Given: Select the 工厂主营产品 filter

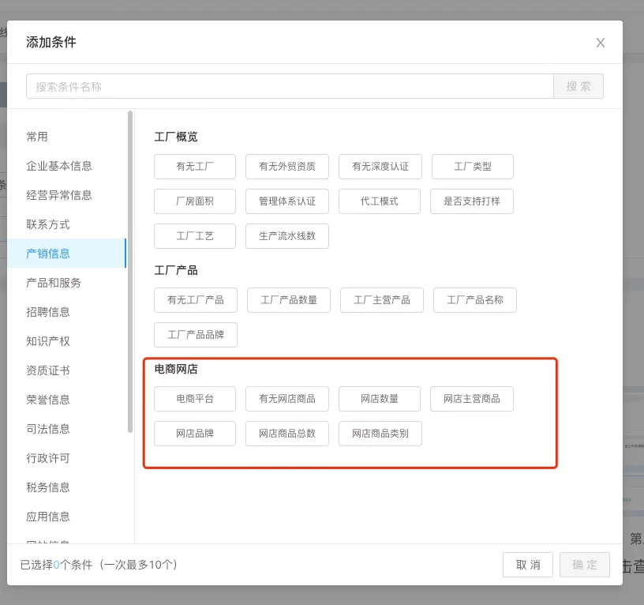Looking at the screenshot, I should (x=382, y=300).
